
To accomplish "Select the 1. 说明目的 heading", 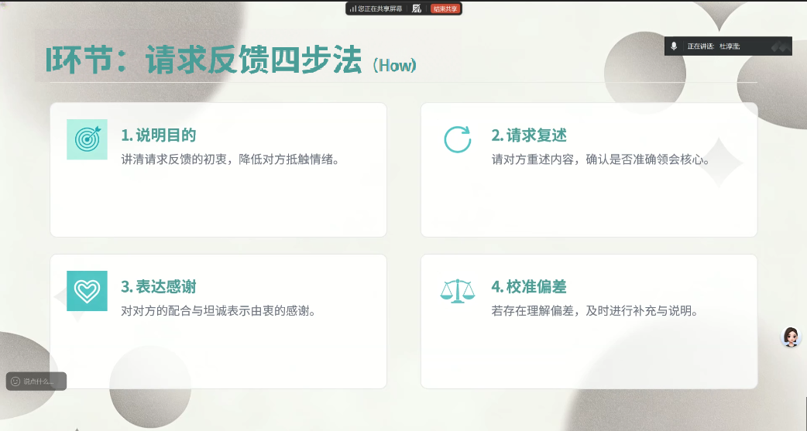I will 159,135.
